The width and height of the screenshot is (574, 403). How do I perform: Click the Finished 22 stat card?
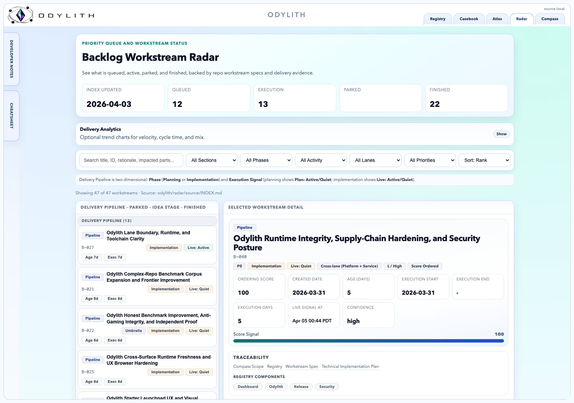click(466, 98)
